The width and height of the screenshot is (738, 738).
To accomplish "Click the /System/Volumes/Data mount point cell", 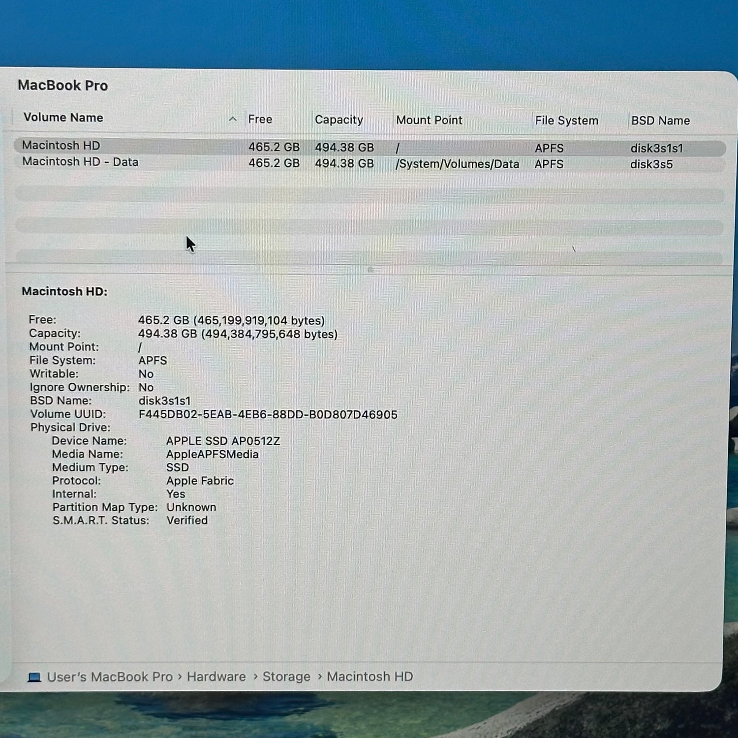I will (457, 164).
